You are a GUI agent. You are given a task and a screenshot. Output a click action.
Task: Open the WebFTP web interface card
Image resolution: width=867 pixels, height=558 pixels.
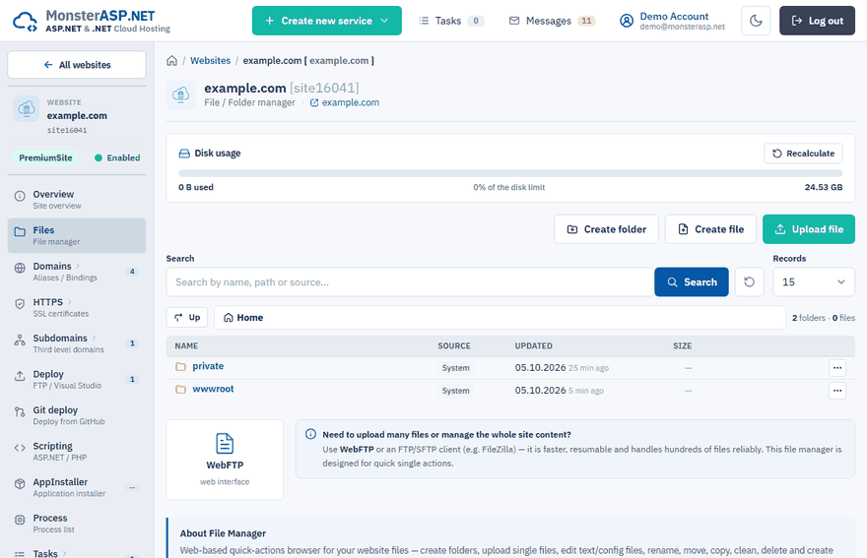click(x=225, y=460)
